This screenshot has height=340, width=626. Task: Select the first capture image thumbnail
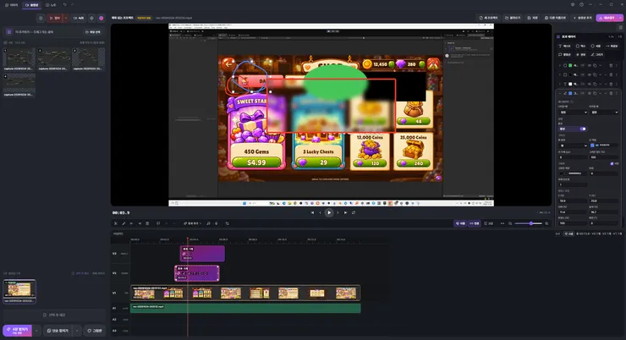click(19, 58)
